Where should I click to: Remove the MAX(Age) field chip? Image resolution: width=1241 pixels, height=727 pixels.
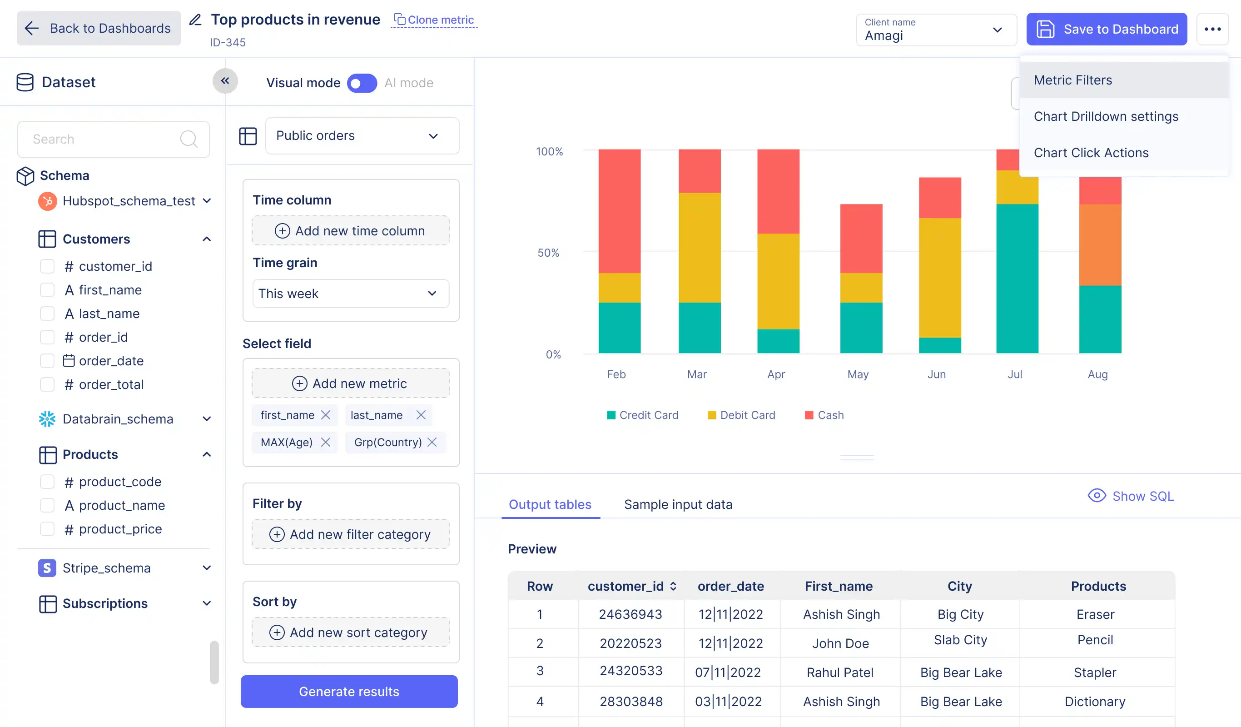(326, 442)
